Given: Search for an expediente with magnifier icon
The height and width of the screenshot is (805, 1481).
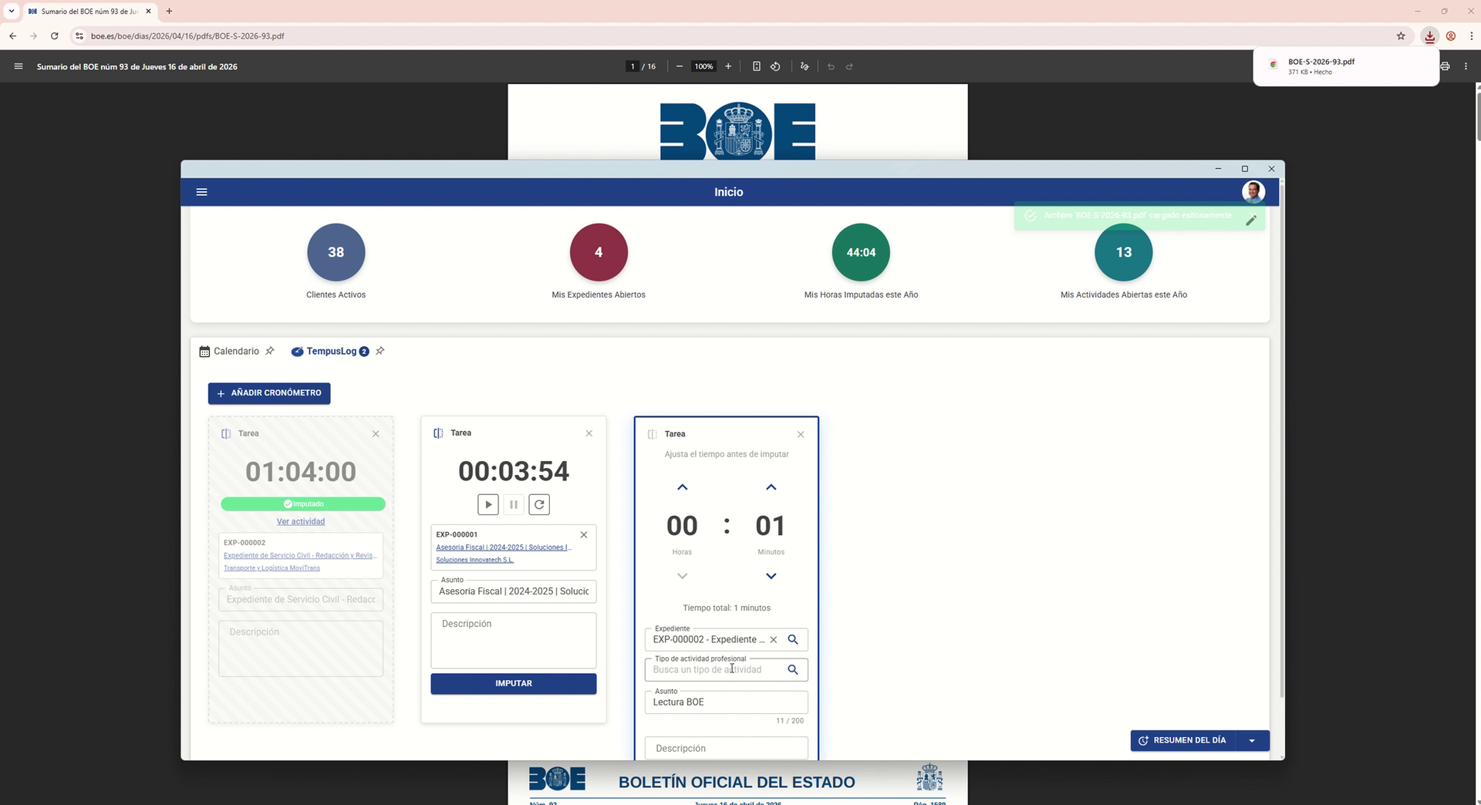Looking at the screenshot, I should pyautogui.click(x=792, y=639).
